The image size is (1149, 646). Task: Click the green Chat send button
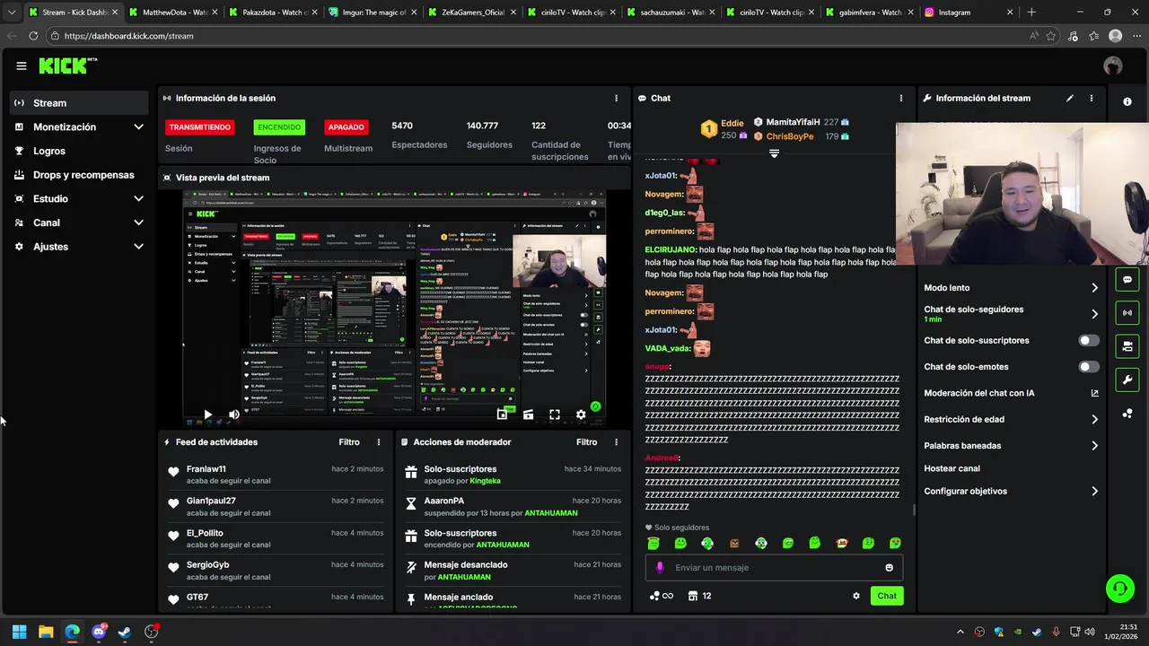887,596
